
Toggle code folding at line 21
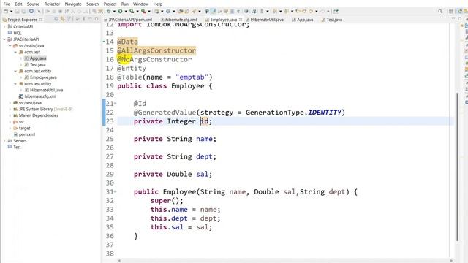point(116,104)
